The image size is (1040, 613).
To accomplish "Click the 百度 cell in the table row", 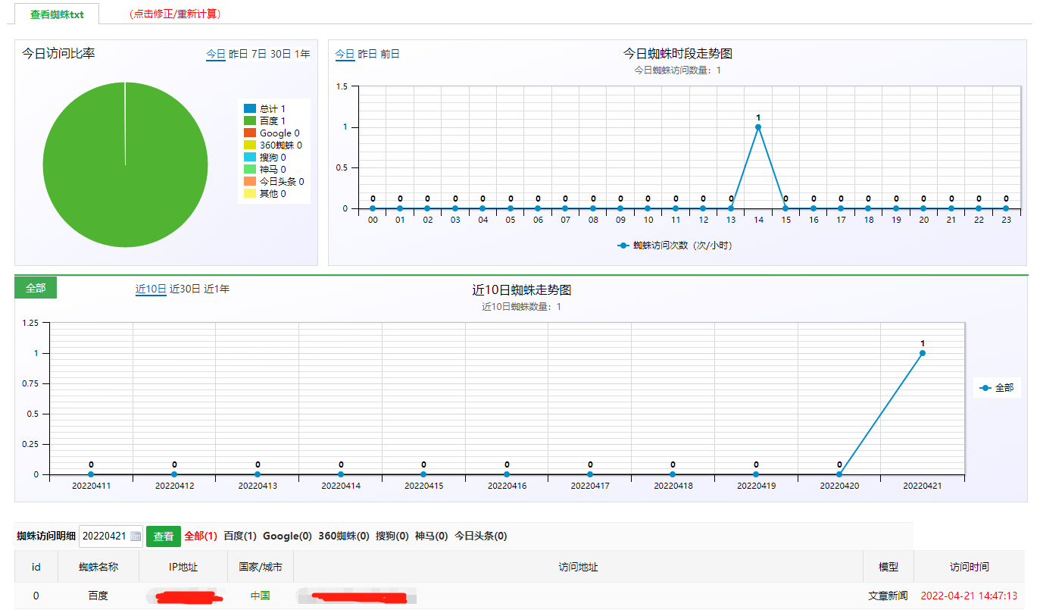I will [98, 596].
